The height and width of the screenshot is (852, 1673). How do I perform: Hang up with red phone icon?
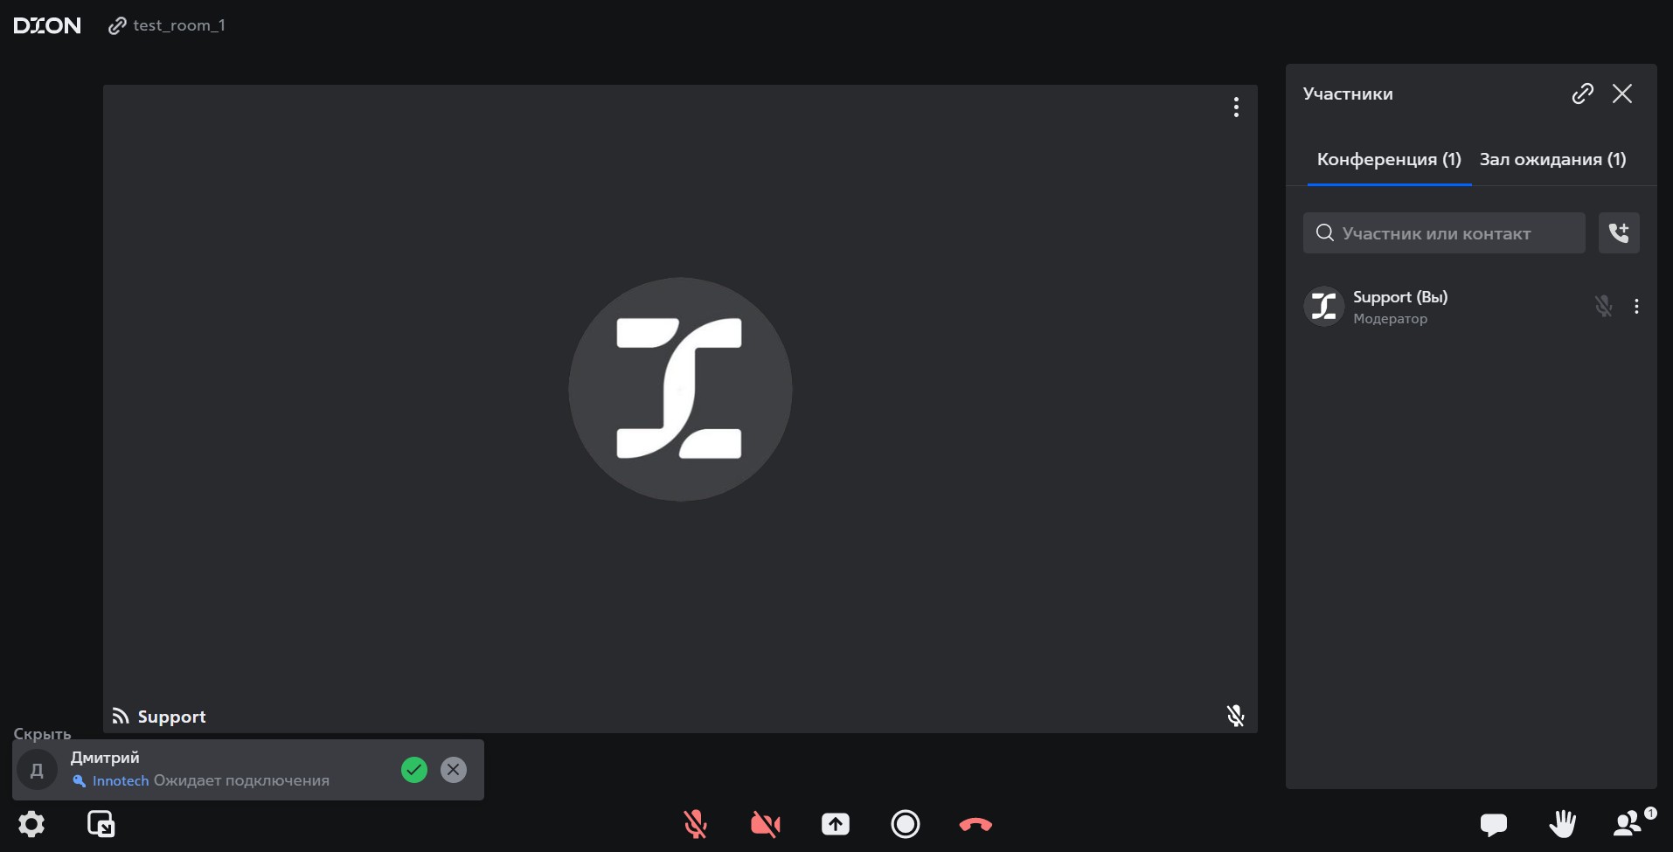(x=975, y=824)
